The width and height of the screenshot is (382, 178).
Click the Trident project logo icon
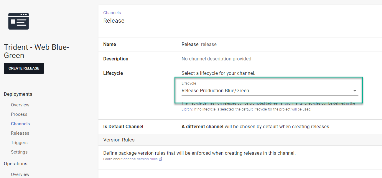[x=19, y=21]
